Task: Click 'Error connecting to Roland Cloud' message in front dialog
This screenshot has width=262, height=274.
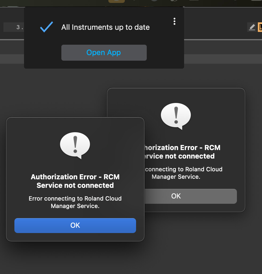Action: click(75, 199)
